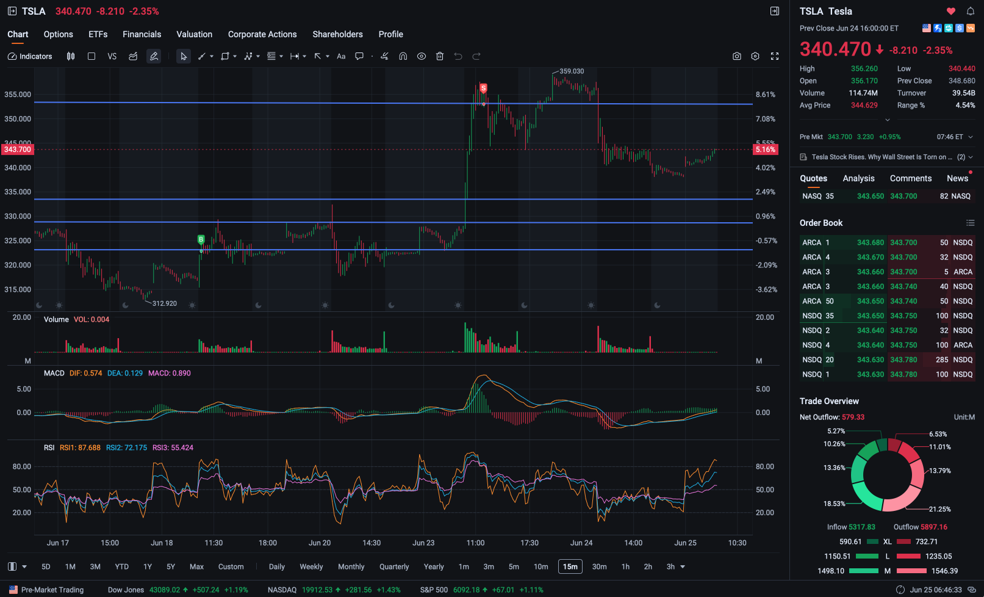984x597 pixels.
Task: Set a price alert bell icon
Action: (x=971, y=11)
